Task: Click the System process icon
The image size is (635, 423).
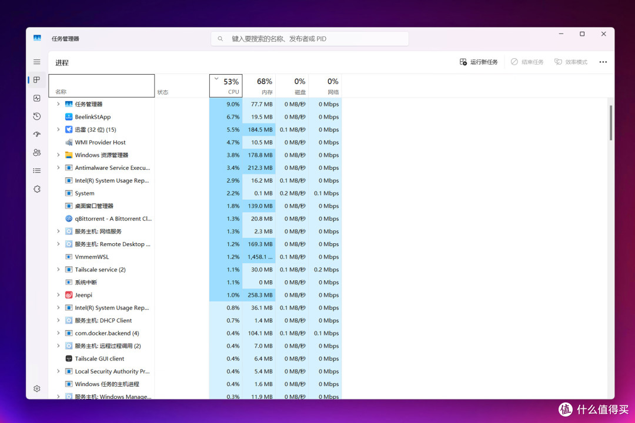Action: tap(69, 193)
